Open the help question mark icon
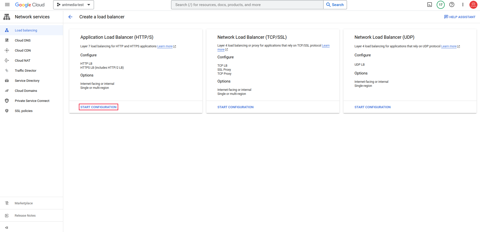Image resolution: width=480 pixels, height=232 pixels. tap(452, 5)
